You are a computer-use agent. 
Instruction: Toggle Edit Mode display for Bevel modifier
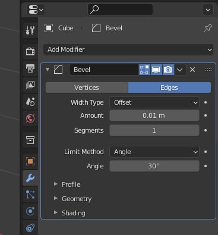144,70
